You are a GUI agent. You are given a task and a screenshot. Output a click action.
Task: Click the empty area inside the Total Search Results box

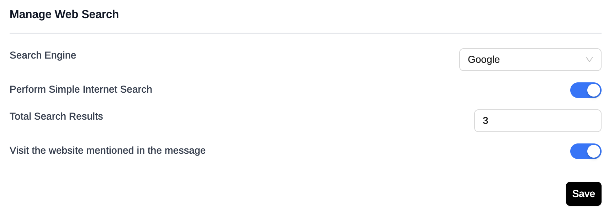click(548, 121)
